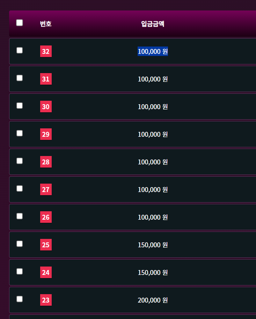This screenshot has width=256, height=319.
Task: Check the row 28 checkbox
Action: (20, 161)
